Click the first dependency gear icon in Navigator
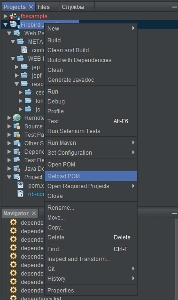The height and width of the screenshot is (300, 178). pos(13,222)
